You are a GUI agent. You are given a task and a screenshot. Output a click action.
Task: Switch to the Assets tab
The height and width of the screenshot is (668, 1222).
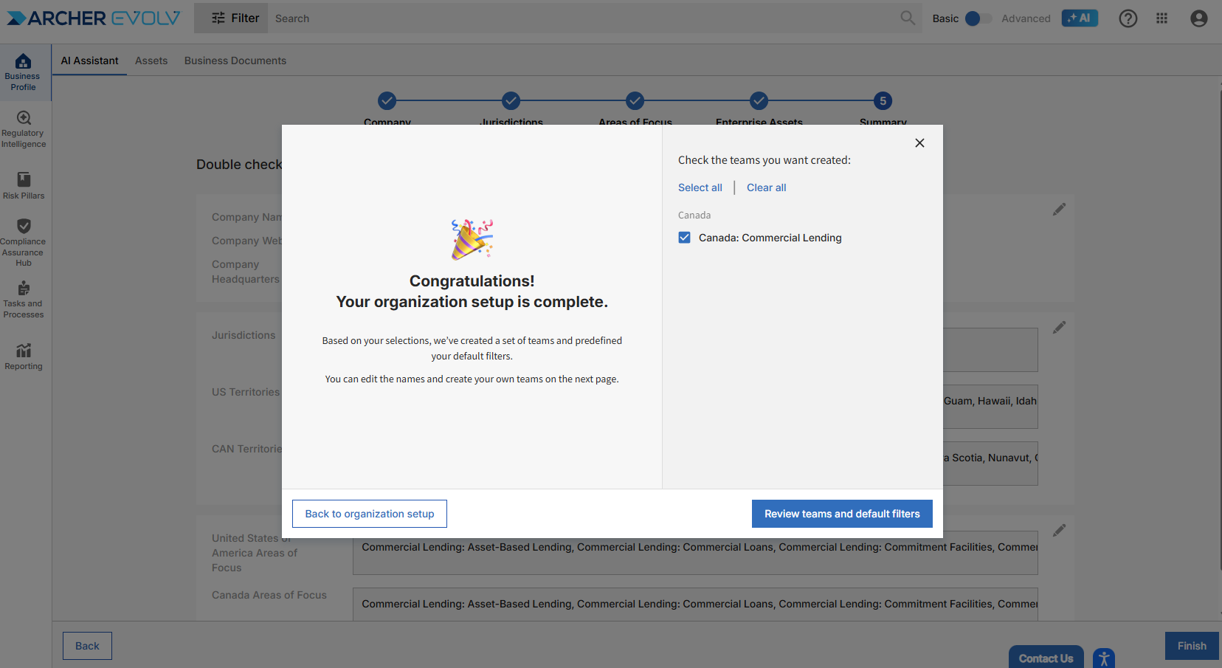pyautogui.click(x=151, y=61)
